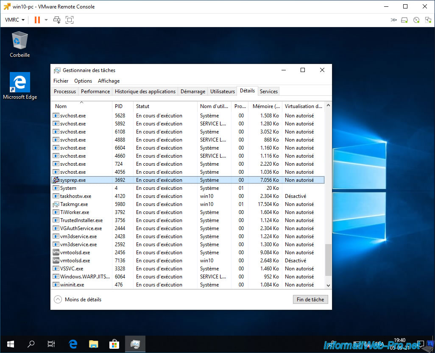Open the taskbar search magnifier
Image resolution: width=435 pixels, height=353 pixels.
point(31,344)
